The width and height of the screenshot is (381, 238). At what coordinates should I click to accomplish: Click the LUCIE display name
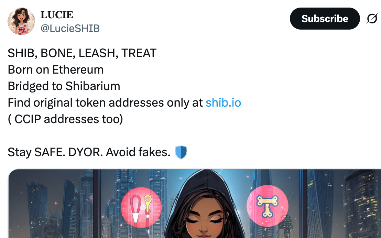[x=57, y=15]
